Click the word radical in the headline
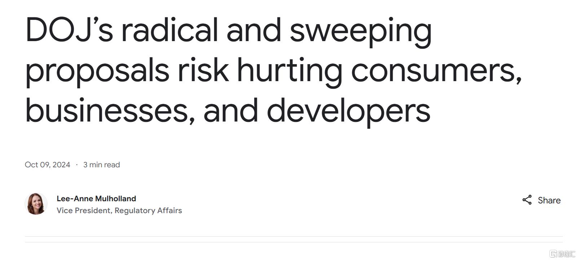Image resolution: width=578 pixels, height=260 pixels. click(169, 30)
